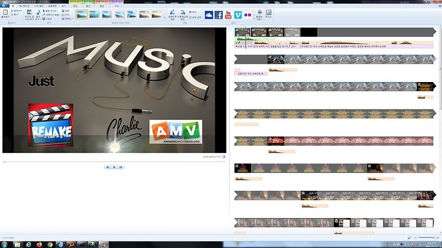Click the timeline zoom slider
442x248 pixels.
tap(426, 238)
